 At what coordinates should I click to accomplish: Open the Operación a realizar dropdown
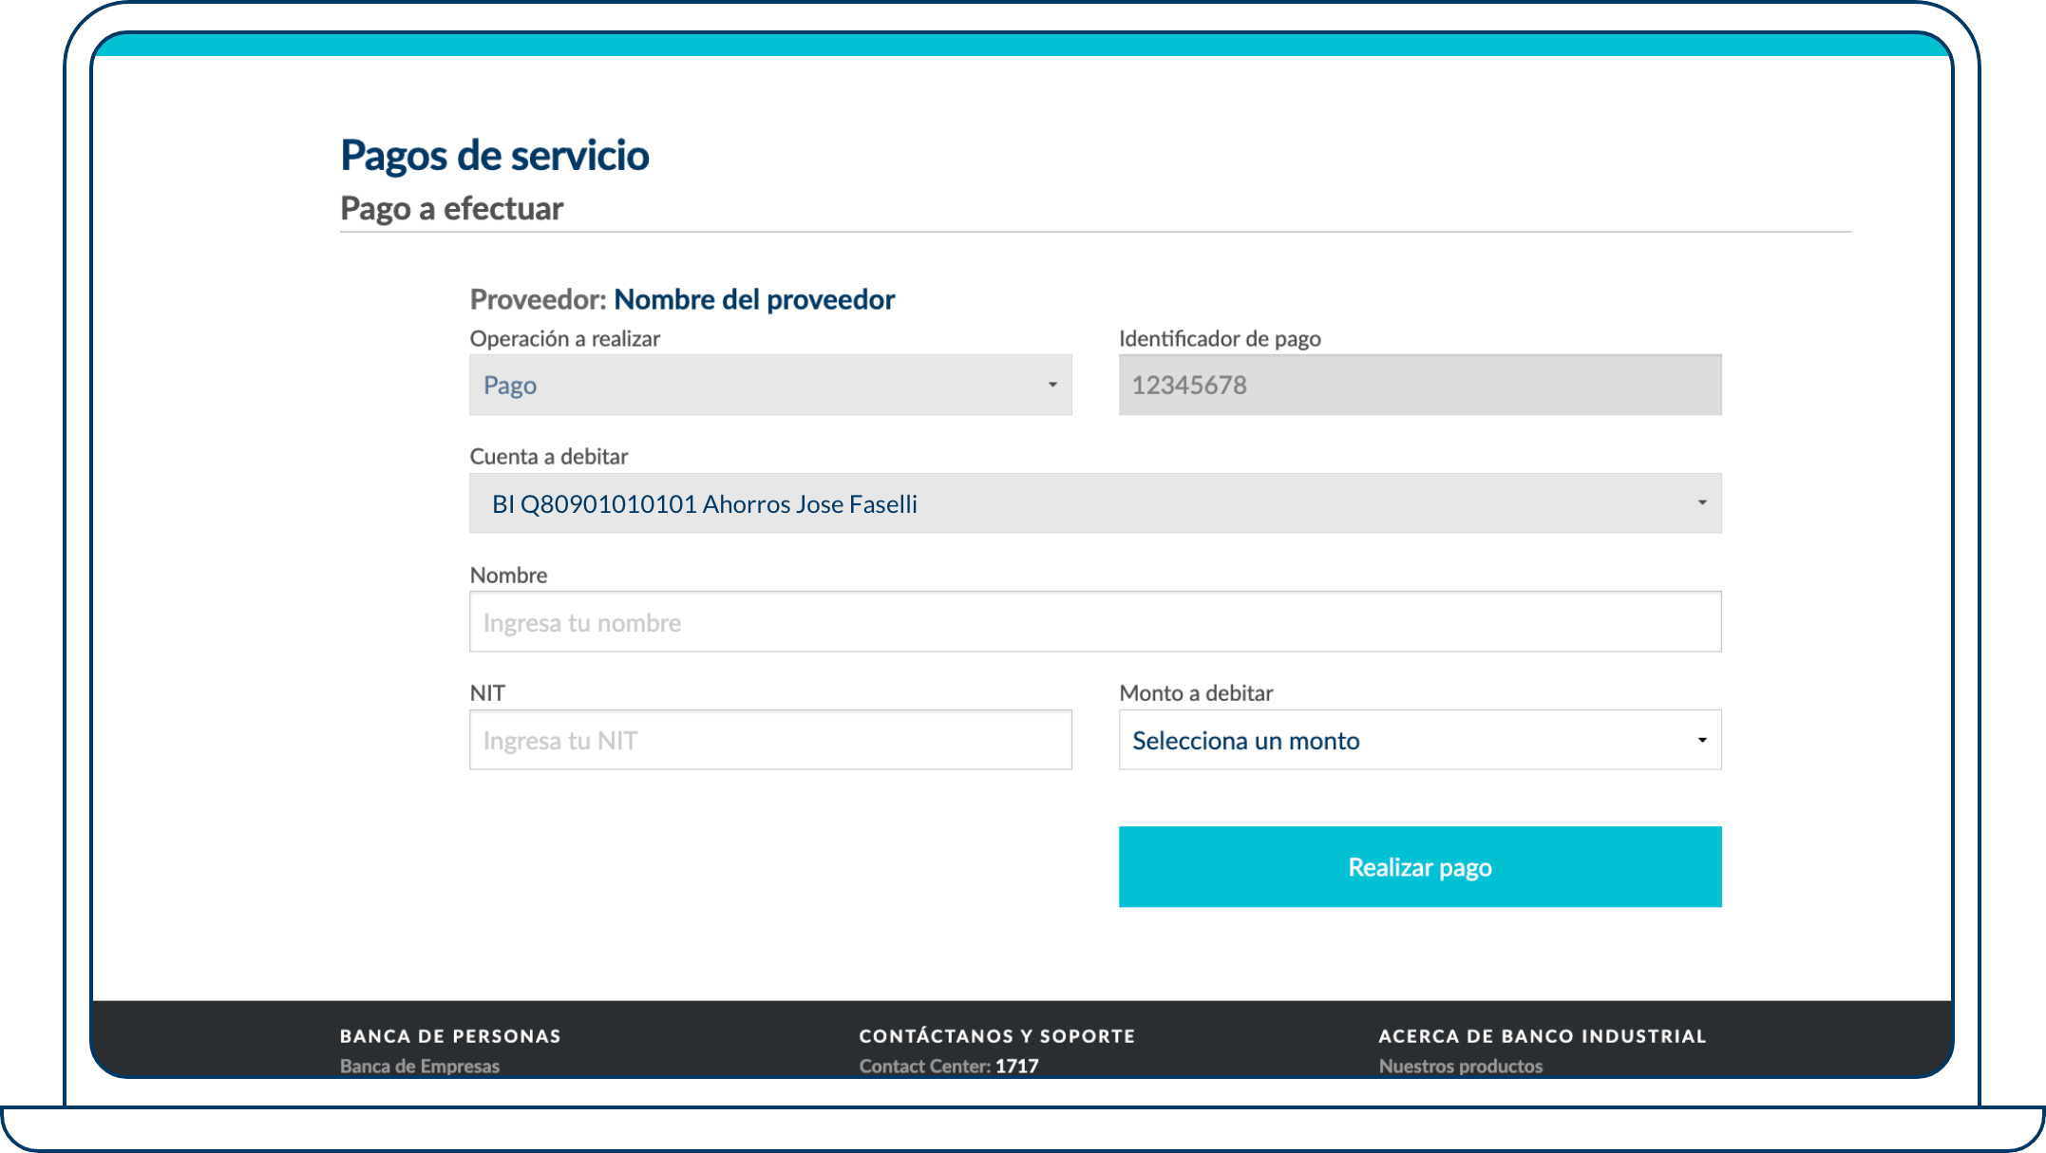pyautogui.click(x=770, y=385)
